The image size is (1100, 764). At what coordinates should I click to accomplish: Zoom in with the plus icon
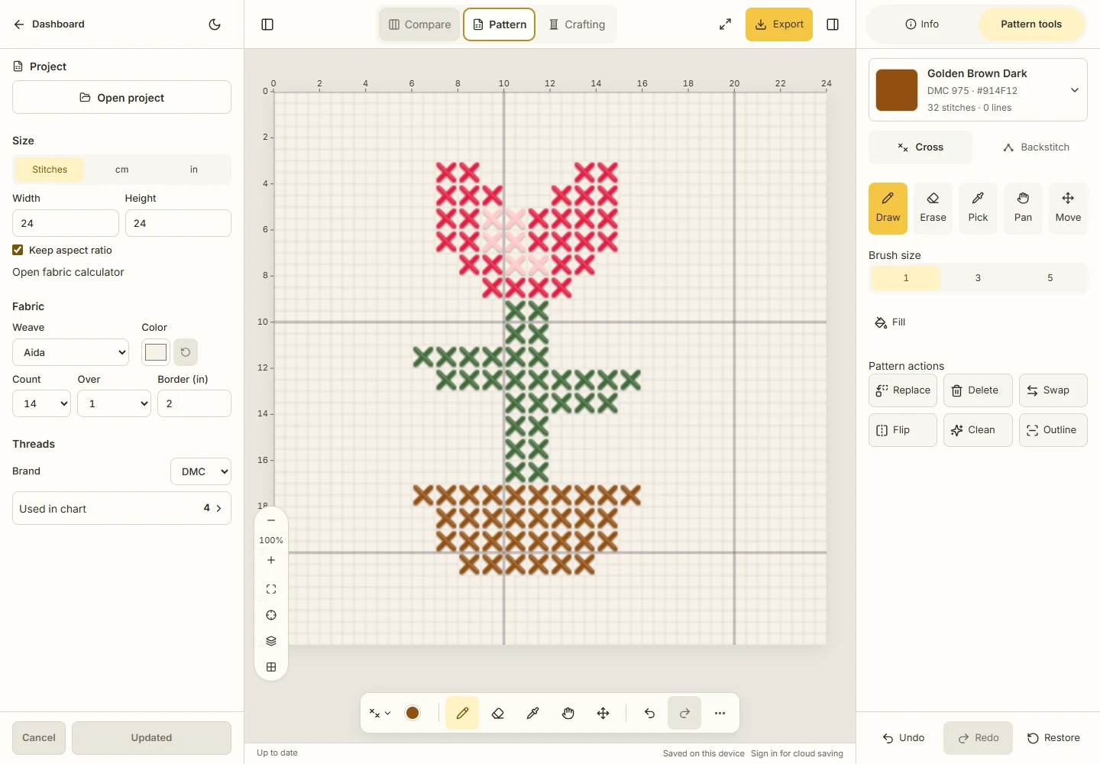(x=271, y=560)
